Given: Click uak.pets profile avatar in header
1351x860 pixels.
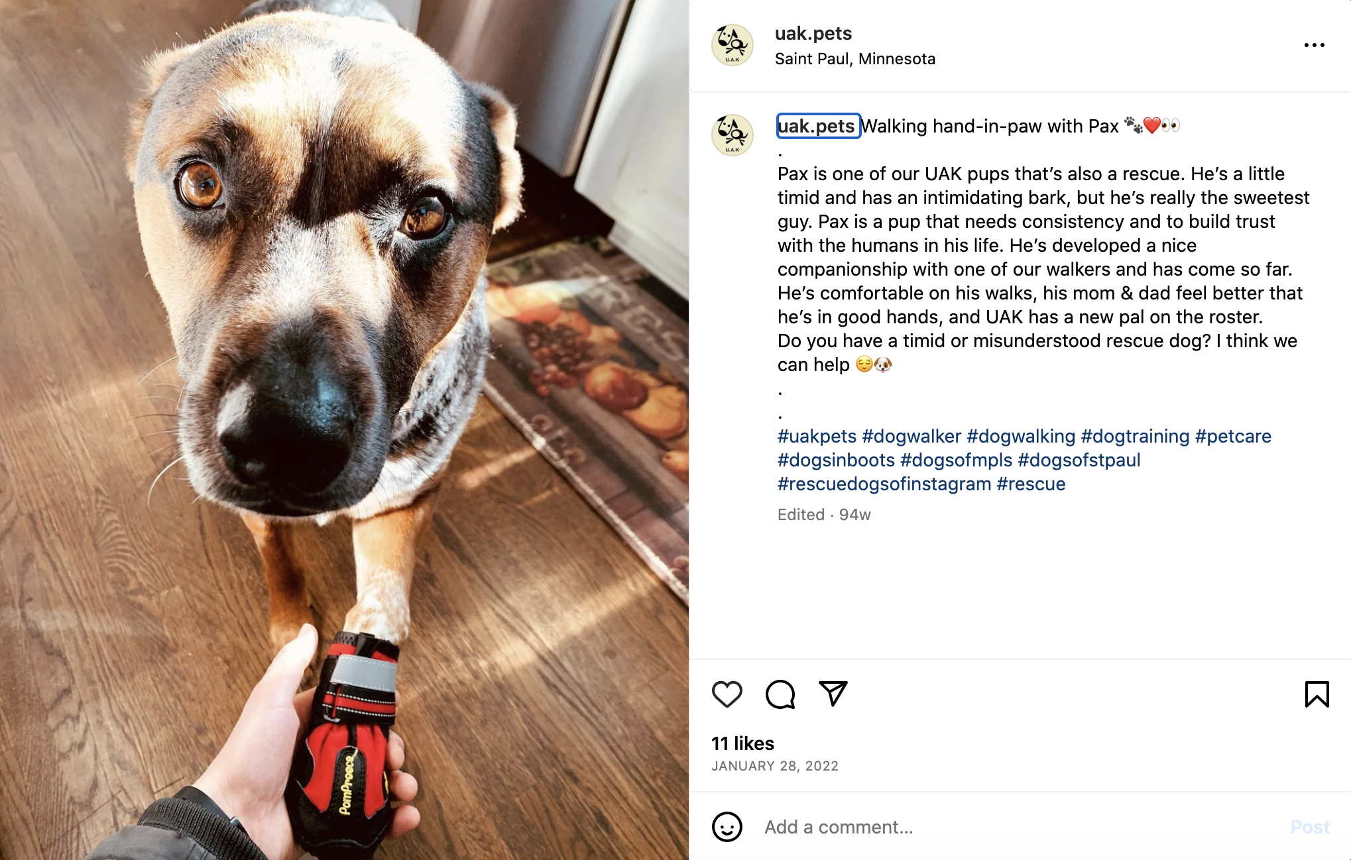Looking at the screenshot, I should pyautogui.click(x=733, y=45).
